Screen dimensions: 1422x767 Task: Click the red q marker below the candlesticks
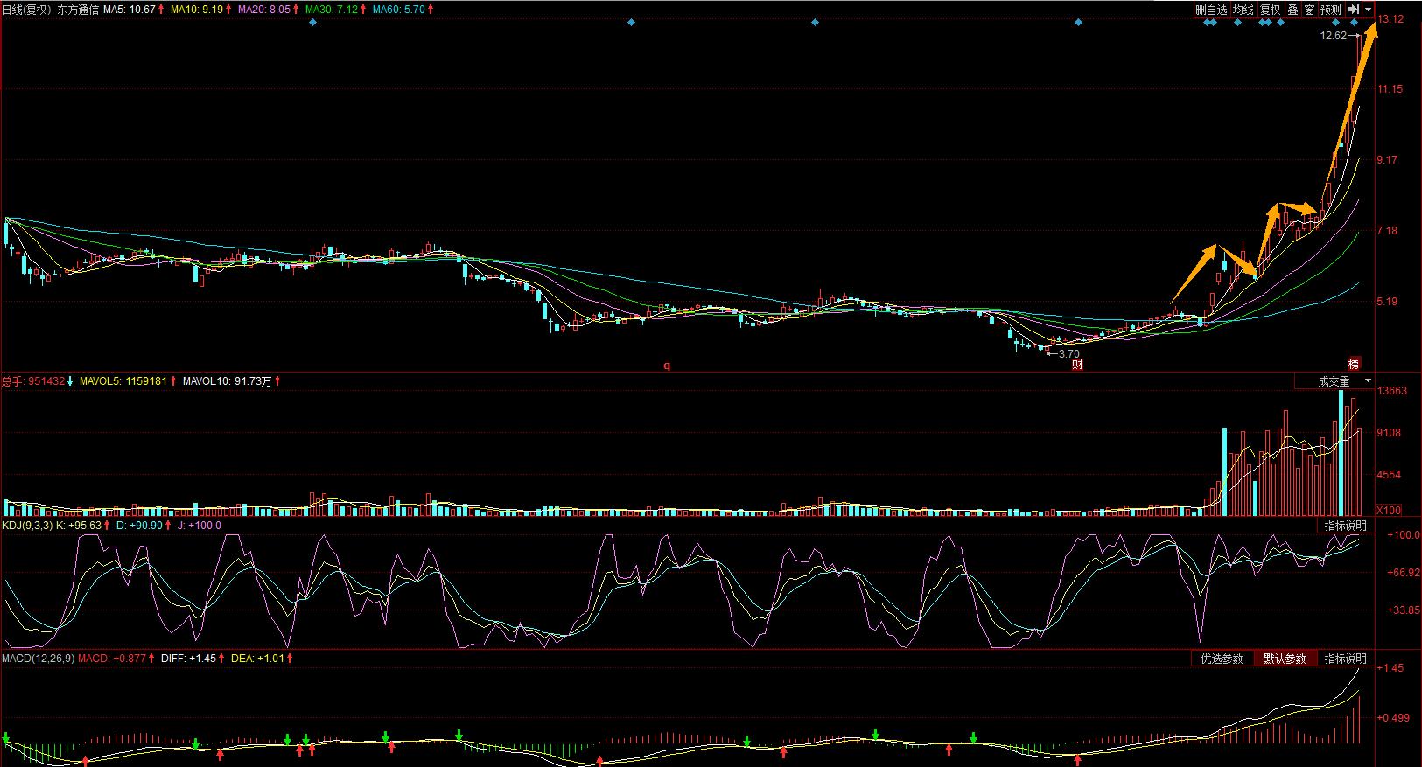point(666,366)
